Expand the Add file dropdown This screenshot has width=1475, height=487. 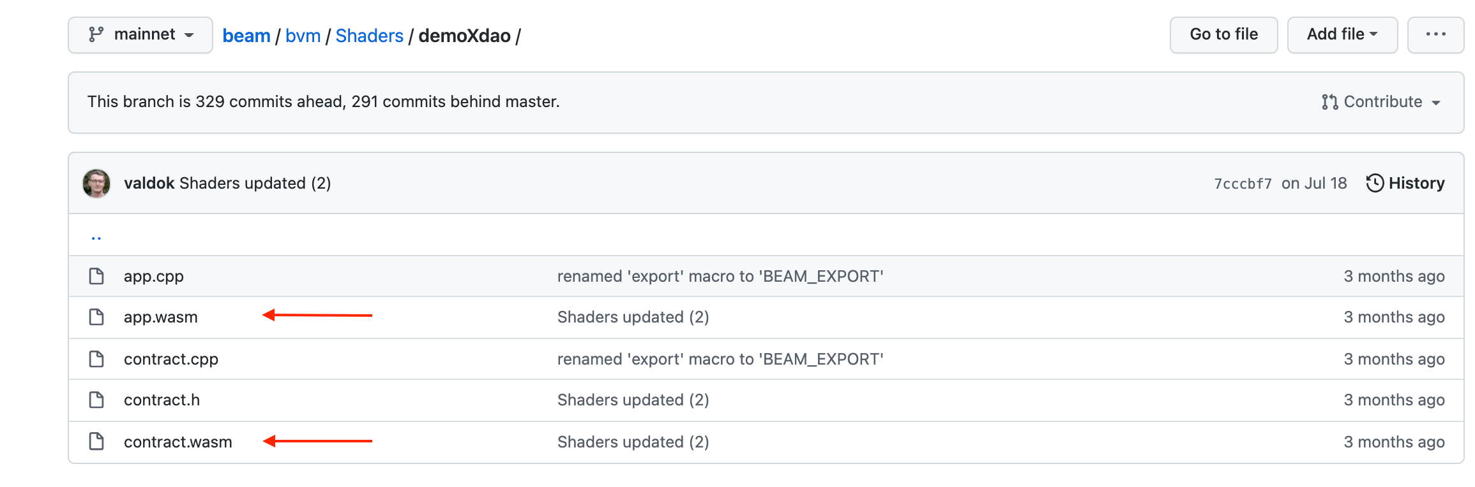1342,34
